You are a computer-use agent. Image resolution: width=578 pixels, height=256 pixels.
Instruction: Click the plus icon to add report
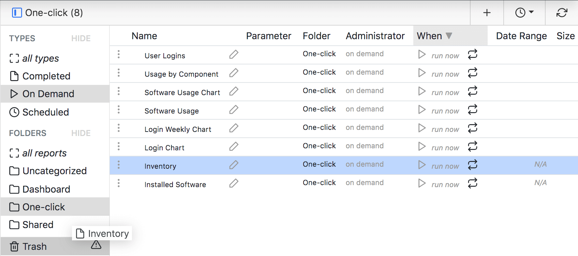pyautogui.click(x=487, y=13)
